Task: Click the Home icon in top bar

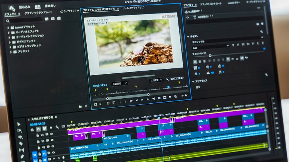Action: pyautogui.click(x=12, y=8)
